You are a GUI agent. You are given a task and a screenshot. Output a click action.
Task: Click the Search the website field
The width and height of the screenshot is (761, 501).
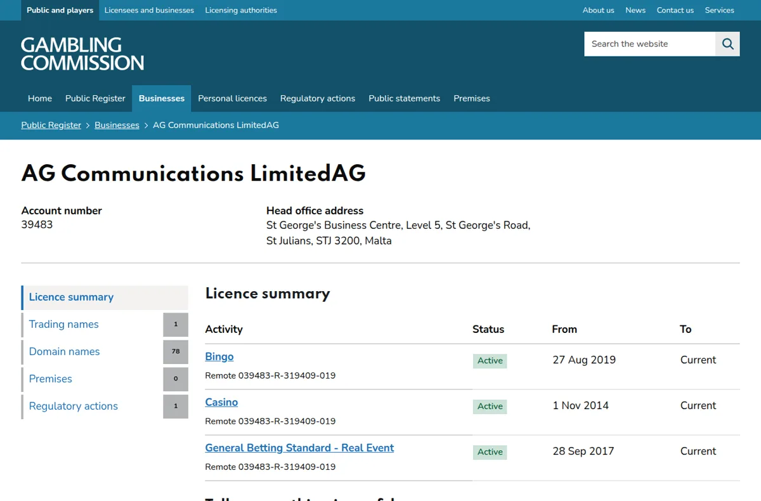(650, 44)
